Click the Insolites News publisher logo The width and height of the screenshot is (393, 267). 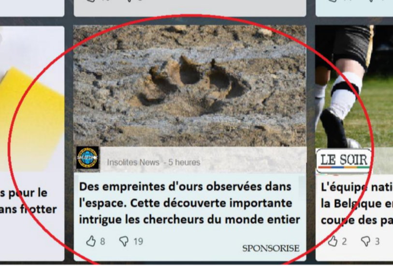click(87, 158)
